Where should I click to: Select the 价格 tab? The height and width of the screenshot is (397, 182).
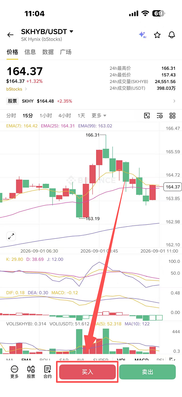pos(12,52)
